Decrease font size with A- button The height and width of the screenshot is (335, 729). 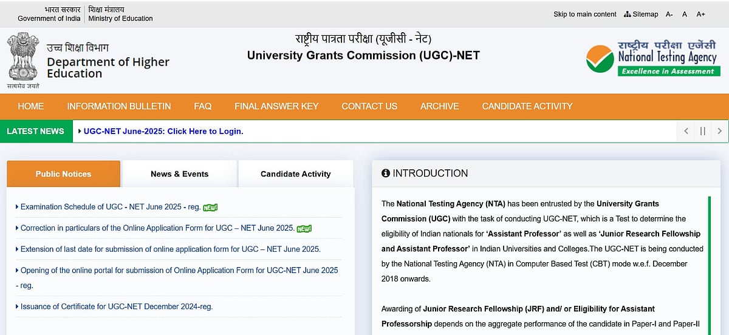tap(669, 14)
